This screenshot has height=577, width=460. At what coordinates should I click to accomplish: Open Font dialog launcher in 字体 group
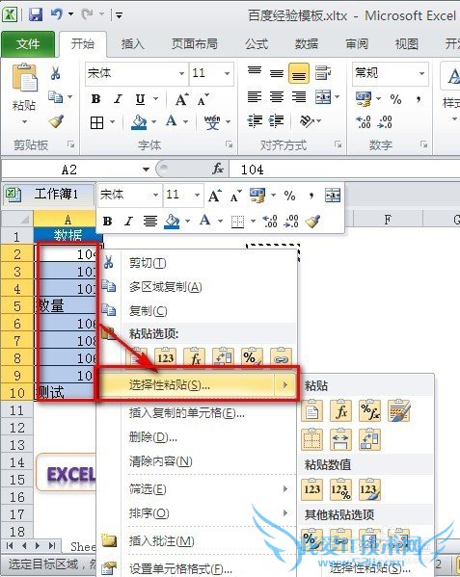click(x=230, y=144)
